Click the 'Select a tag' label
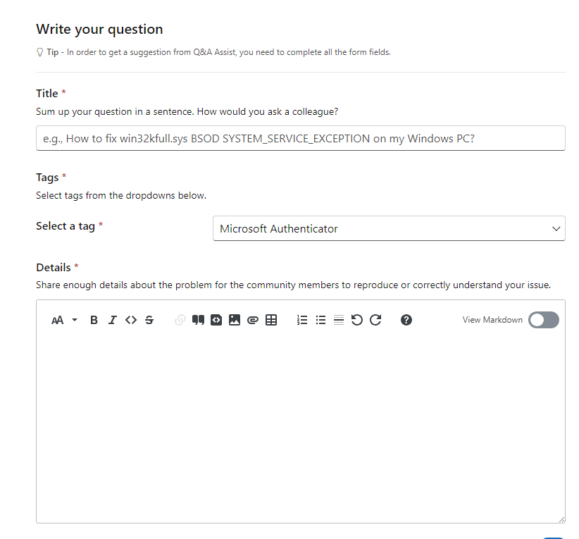 (x=66, y=226)
